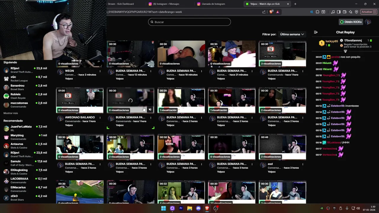Open three-dot menu for WEON clip
Viewport: 379px width, 213px height.
coord(100,71)
